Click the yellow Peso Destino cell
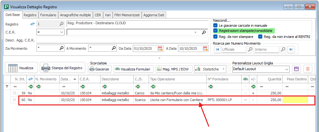The image size is (319, 132). [295, 100]
